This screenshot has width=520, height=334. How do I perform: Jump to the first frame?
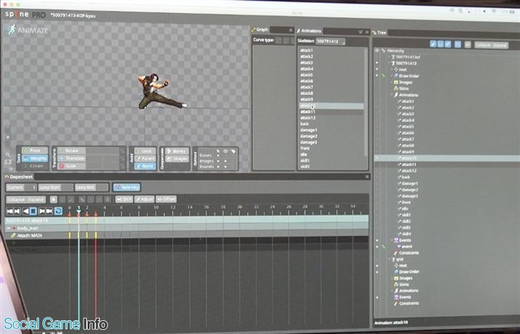pos(10,211)
